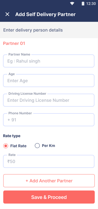Click the Add Self Delivery Partner title
The image size is (98, 209).
[45, 14]
